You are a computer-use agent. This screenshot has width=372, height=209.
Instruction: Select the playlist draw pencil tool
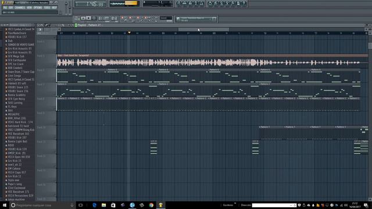[x=46, y=25]
